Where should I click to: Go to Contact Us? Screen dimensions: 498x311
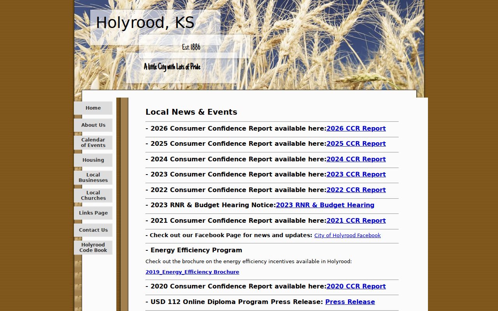click(x=93, y=230)
